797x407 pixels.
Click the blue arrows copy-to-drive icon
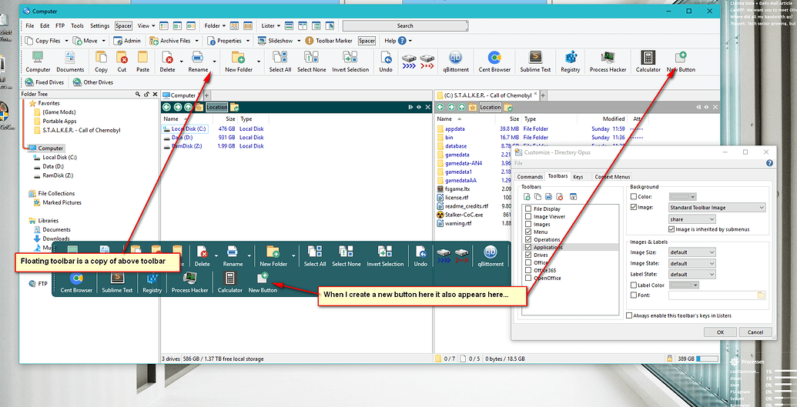(409, 62)
